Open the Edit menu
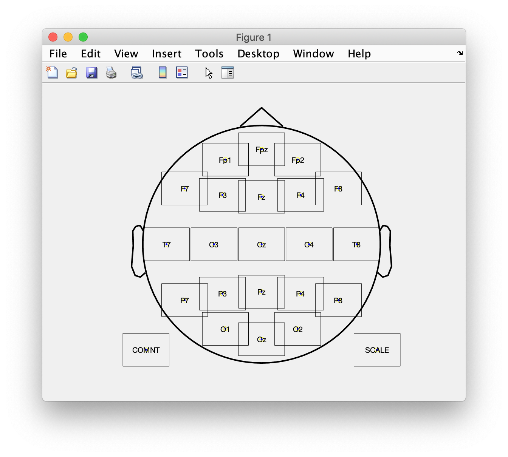508x457 pixels. tap(91, 54)
